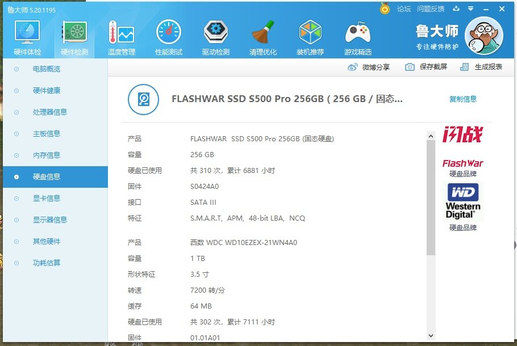Select 电脑概览 in the sidebar
The image size is (517, 346).
47,69
